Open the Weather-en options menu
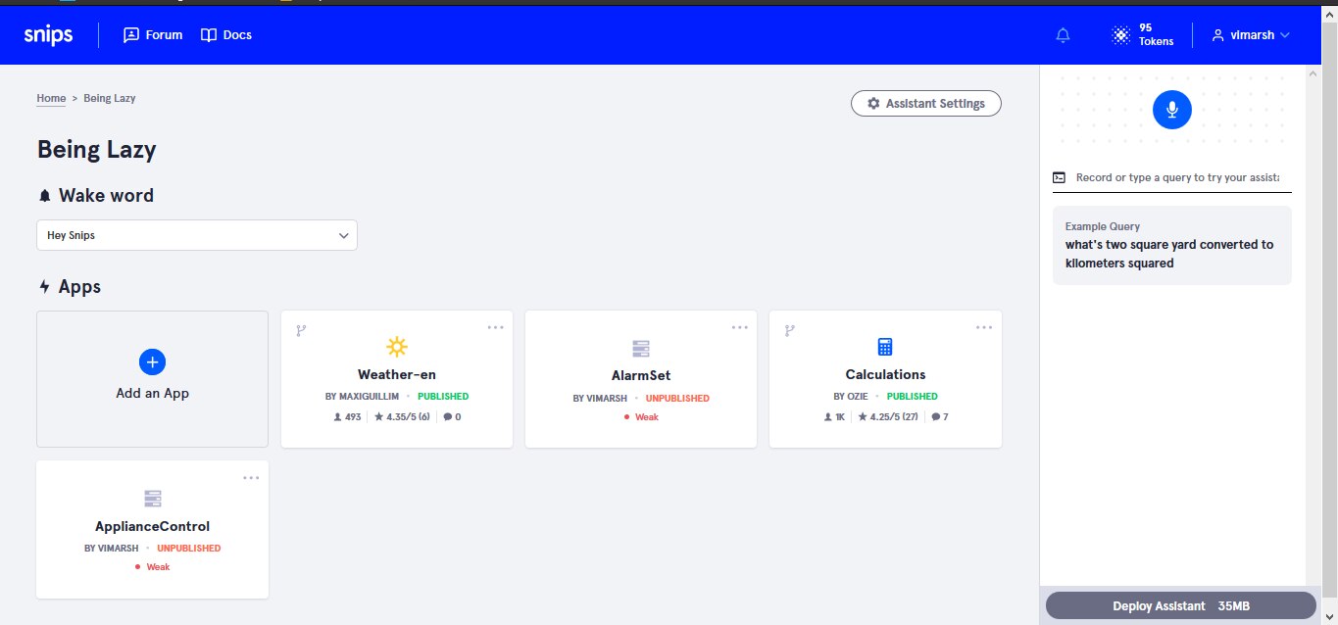 pos(495,327)
